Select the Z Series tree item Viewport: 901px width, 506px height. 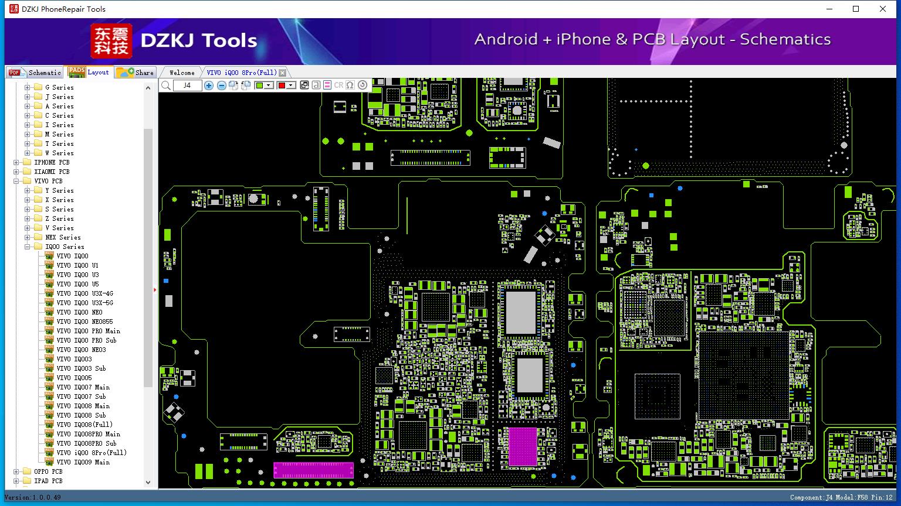(59, 218)
